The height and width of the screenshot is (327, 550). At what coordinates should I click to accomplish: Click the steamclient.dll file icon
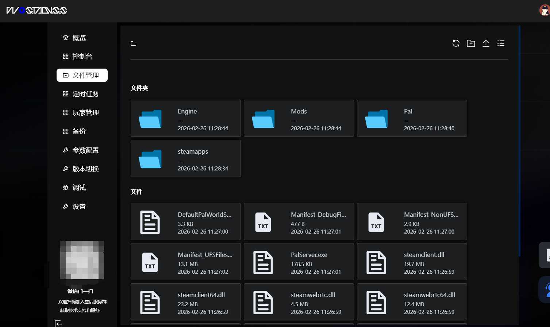click(376, 262)
